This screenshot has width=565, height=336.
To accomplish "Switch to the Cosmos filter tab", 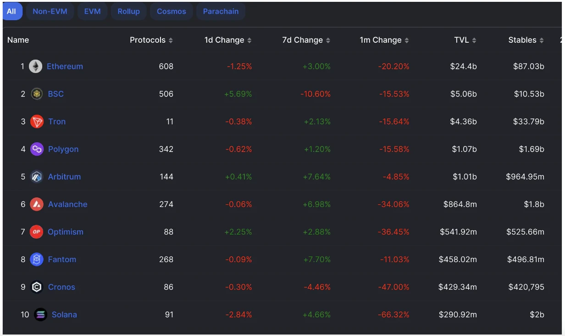I will click(172, 11).
